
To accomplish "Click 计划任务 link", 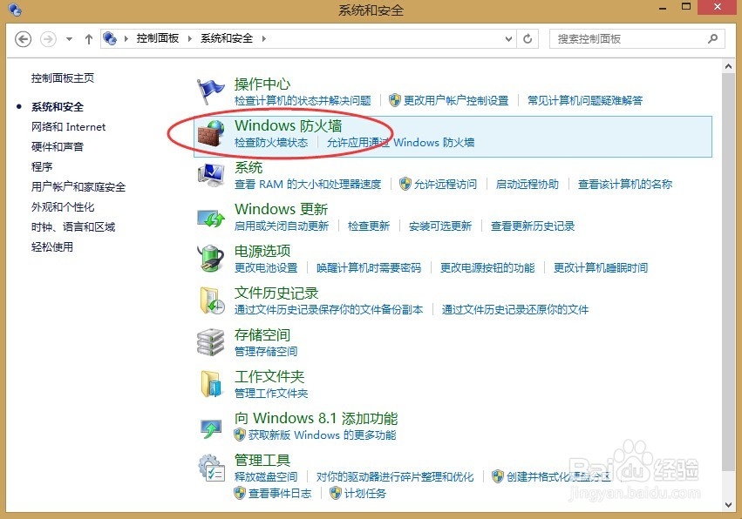I will (364, 494).
